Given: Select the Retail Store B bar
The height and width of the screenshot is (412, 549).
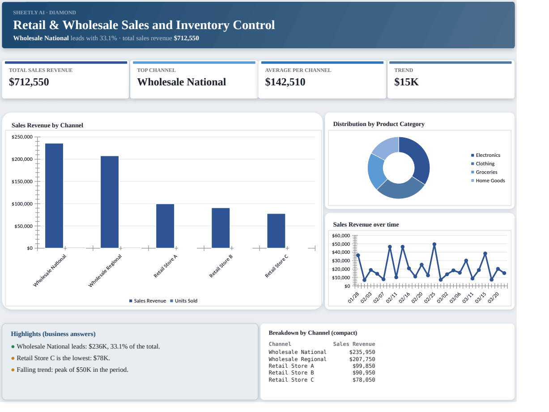Looking at the screenshot, I should [x=221, y=228].
